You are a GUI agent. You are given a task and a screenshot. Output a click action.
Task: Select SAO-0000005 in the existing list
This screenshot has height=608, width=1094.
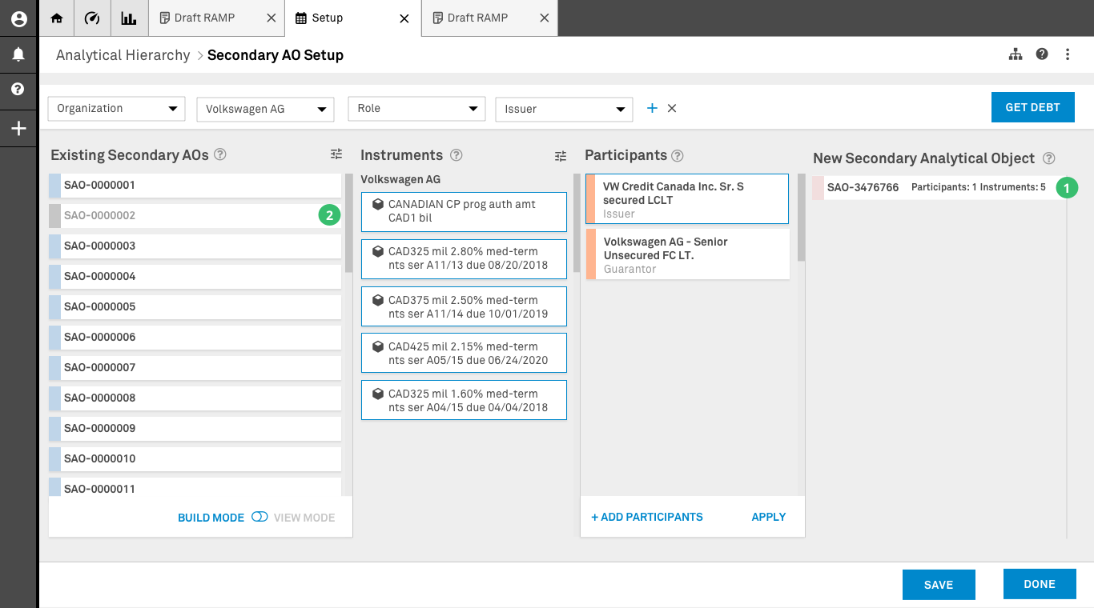[x=195, y=306]
